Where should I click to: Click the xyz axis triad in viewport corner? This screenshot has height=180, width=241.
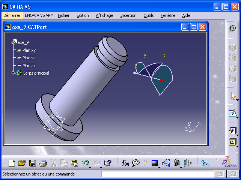(x=193, y=127)
